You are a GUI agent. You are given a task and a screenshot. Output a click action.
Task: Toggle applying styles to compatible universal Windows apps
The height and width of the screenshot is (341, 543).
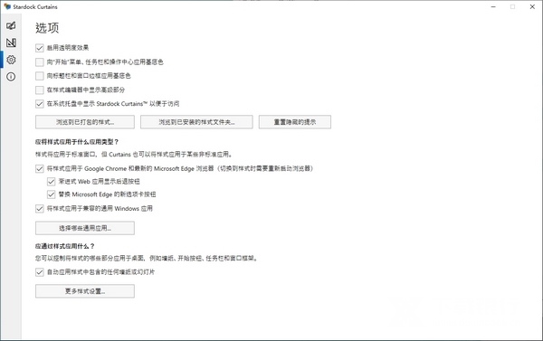(x=40, y=208)
